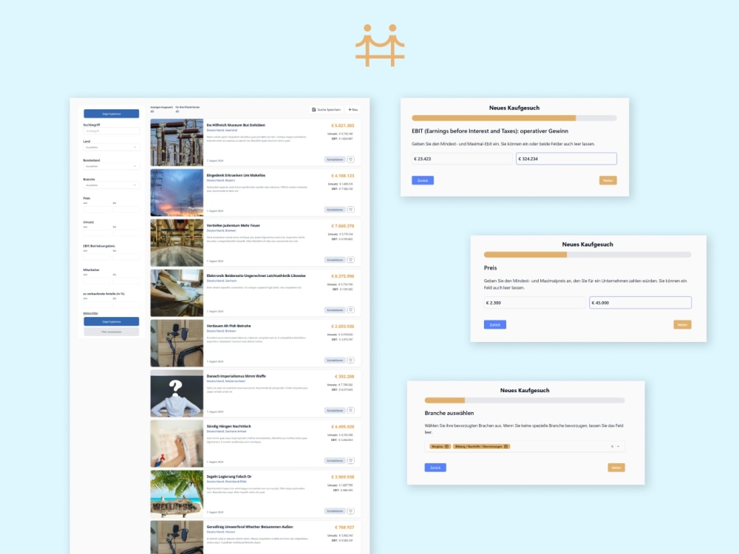Click 'Weiter' in the Branche auswählen dialog

(x=616, y=468)
